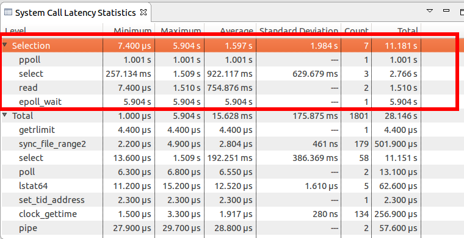The image size is (464, 239).
Task: Click the 257.134 ms minimum cell
Action: [x=128, y=74]
